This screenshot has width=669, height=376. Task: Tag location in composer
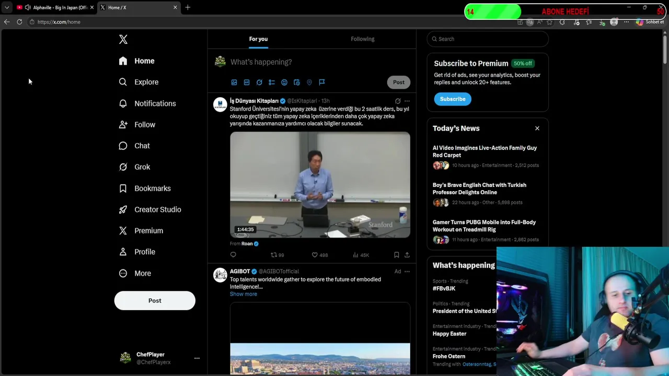309,83
